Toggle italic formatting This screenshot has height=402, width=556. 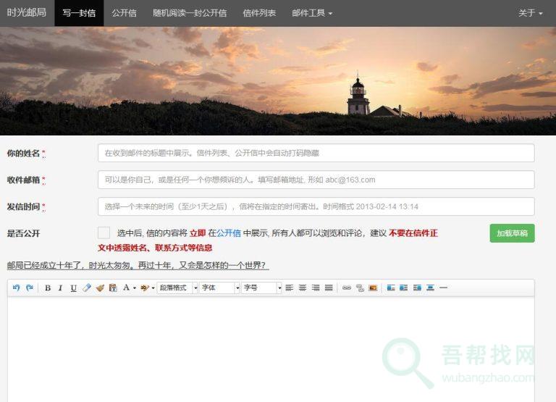[60, 288]
